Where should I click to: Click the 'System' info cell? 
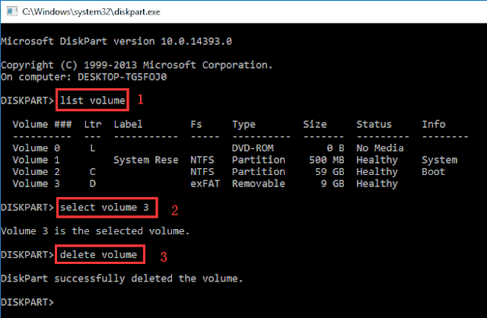pyautogui.click(x=440, y=160)
